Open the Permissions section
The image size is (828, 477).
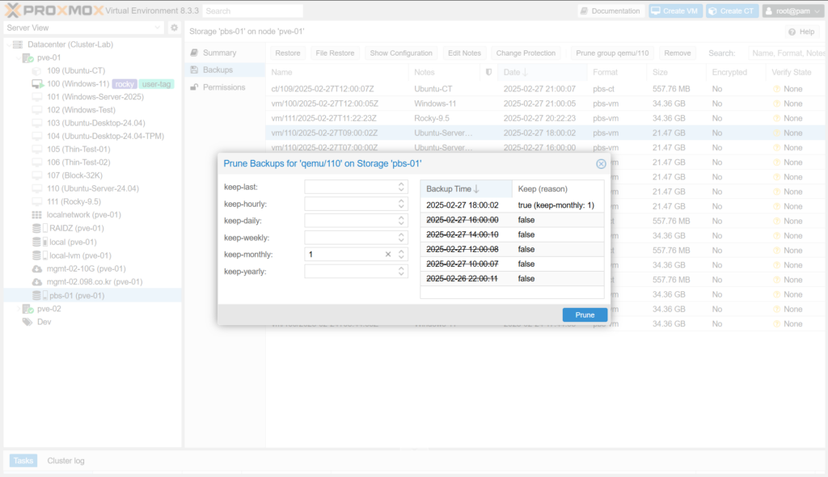pos(223,87)
